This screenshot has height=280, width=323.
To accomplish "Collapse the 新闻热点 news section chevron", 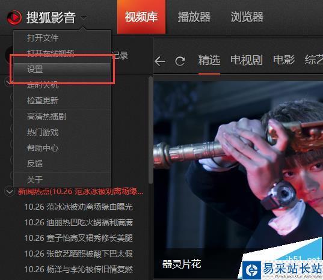I will pos(9,192).
